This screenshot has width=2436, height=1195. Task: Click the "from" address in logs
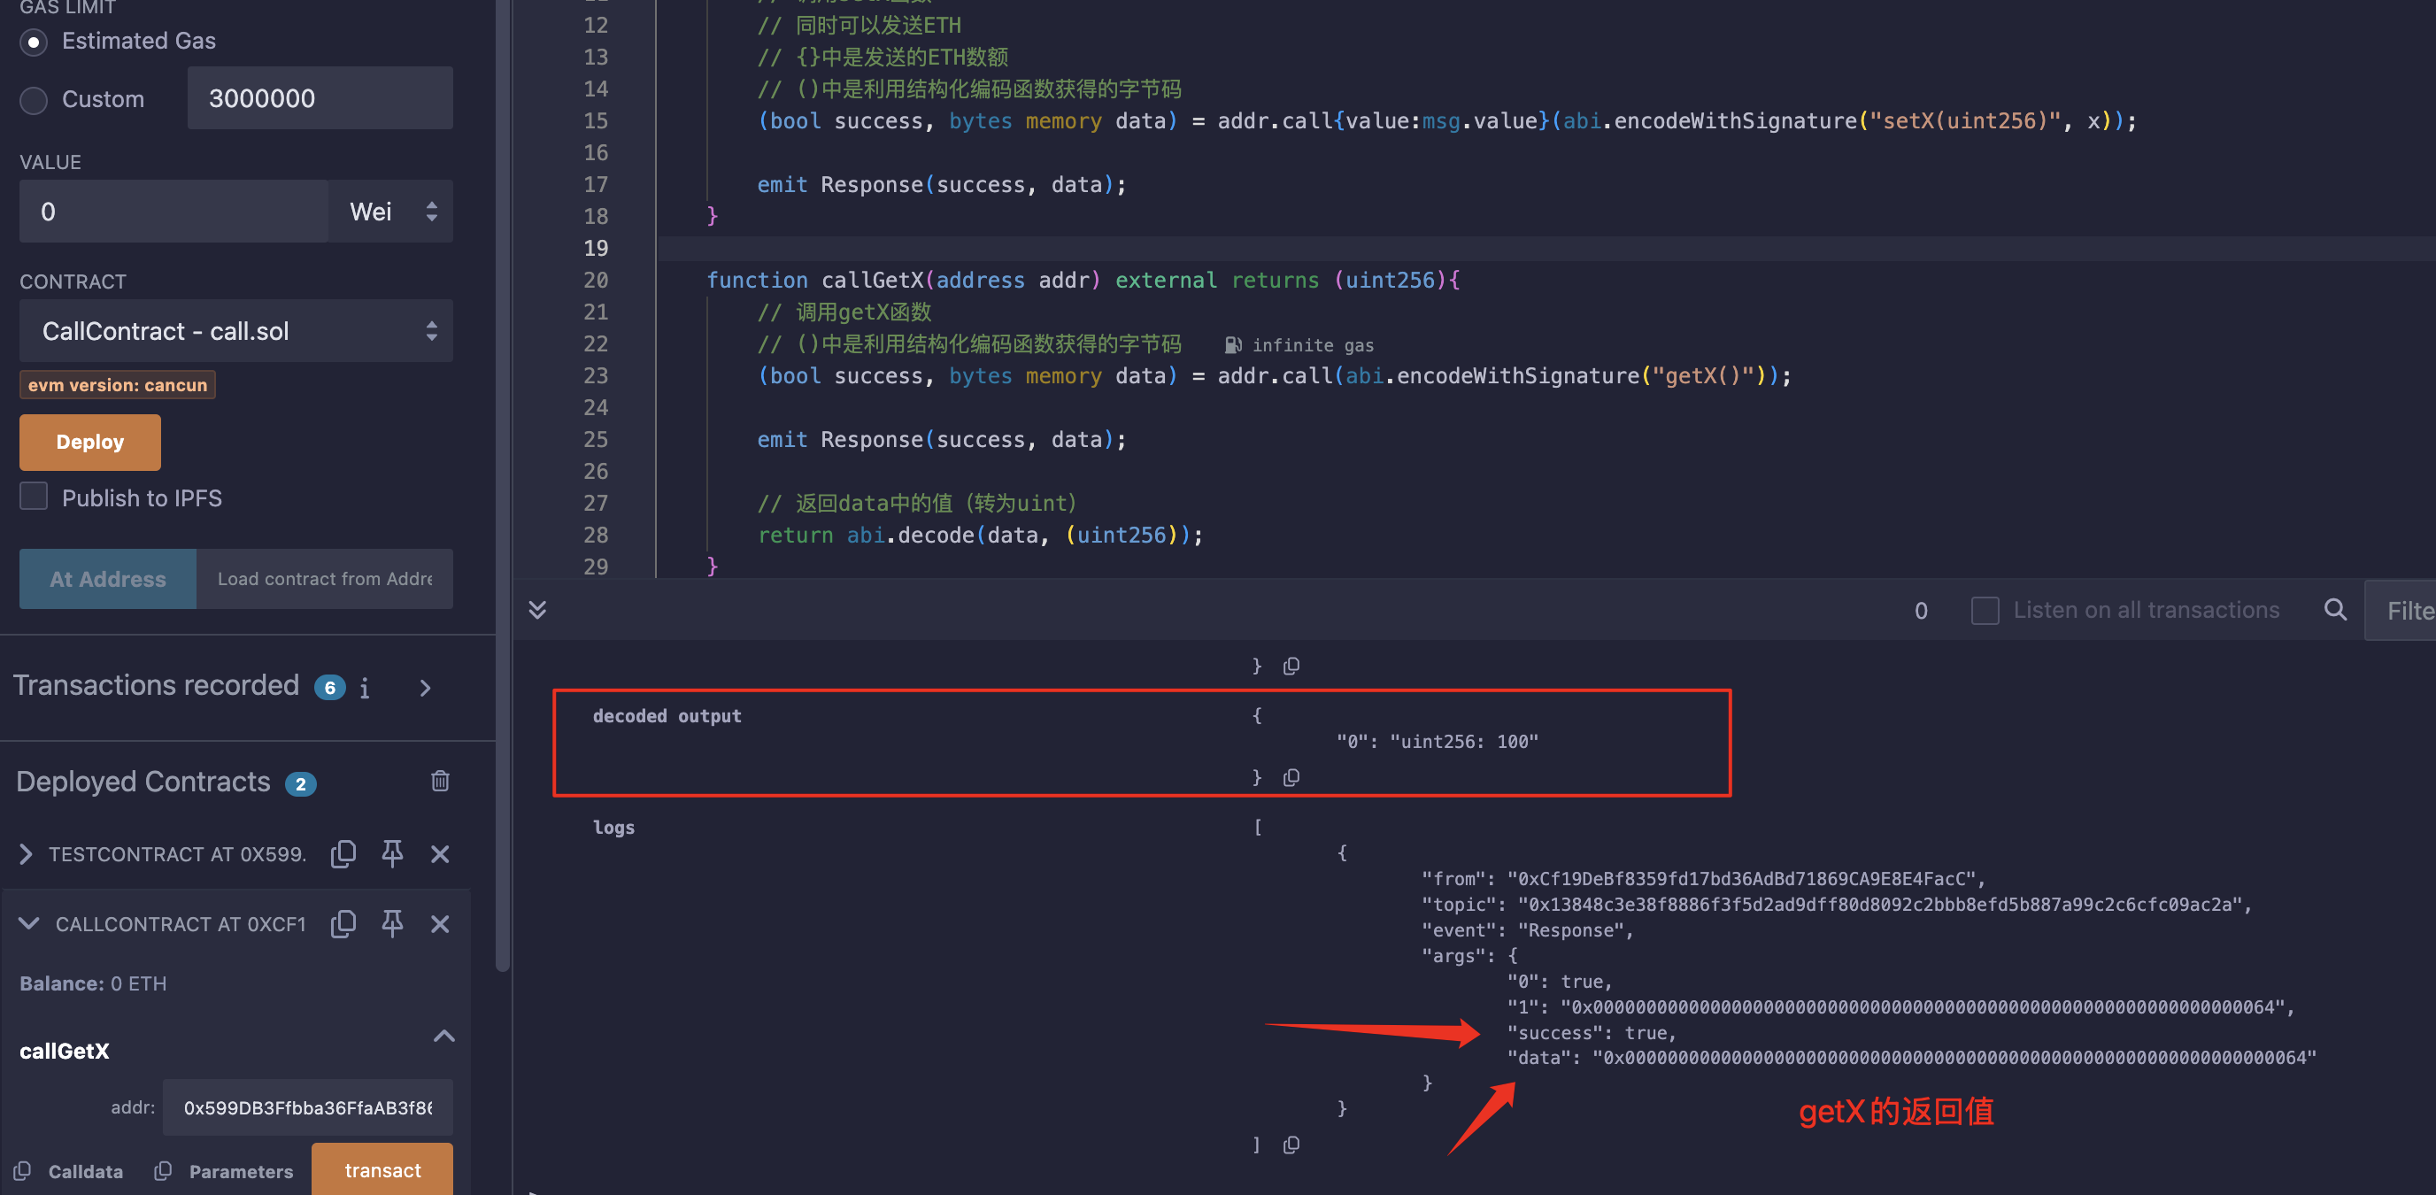click(1703, 879)
